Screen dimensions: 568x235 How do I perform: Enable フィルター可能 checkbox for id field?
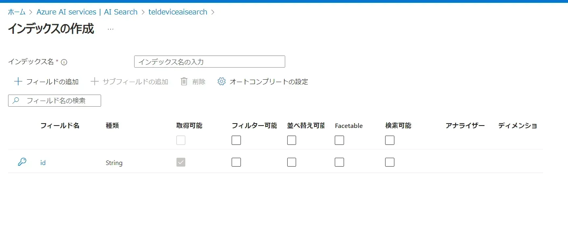[236, 162]
